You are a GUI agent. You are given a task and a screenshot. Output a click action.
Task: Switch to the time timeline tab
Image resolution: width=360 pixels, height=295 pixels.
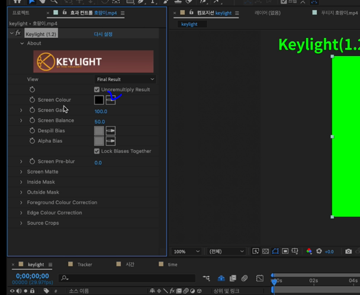[x=172, y=264]
